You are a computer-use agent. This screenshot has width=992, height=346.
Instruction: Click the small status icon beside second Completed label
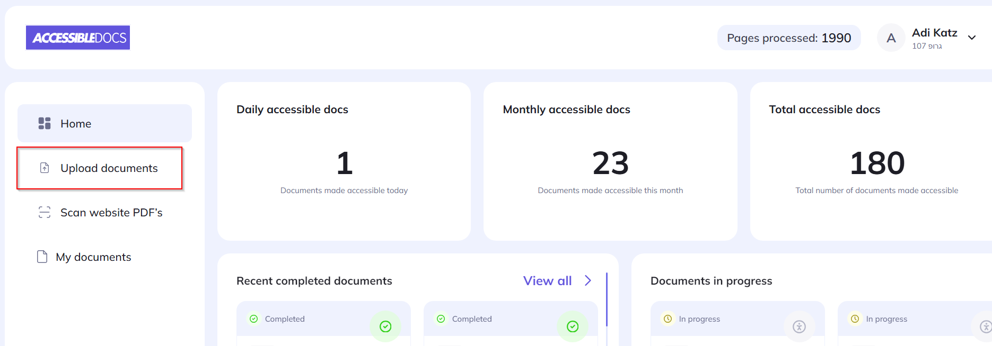coord(441,318)
